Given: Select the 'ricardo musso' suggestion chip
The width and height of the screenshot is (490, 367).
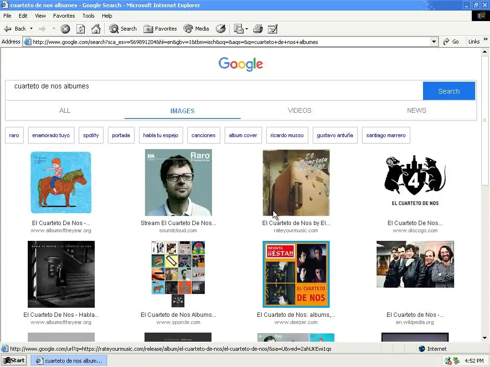Looking at the screenshot, I should 287,135.
